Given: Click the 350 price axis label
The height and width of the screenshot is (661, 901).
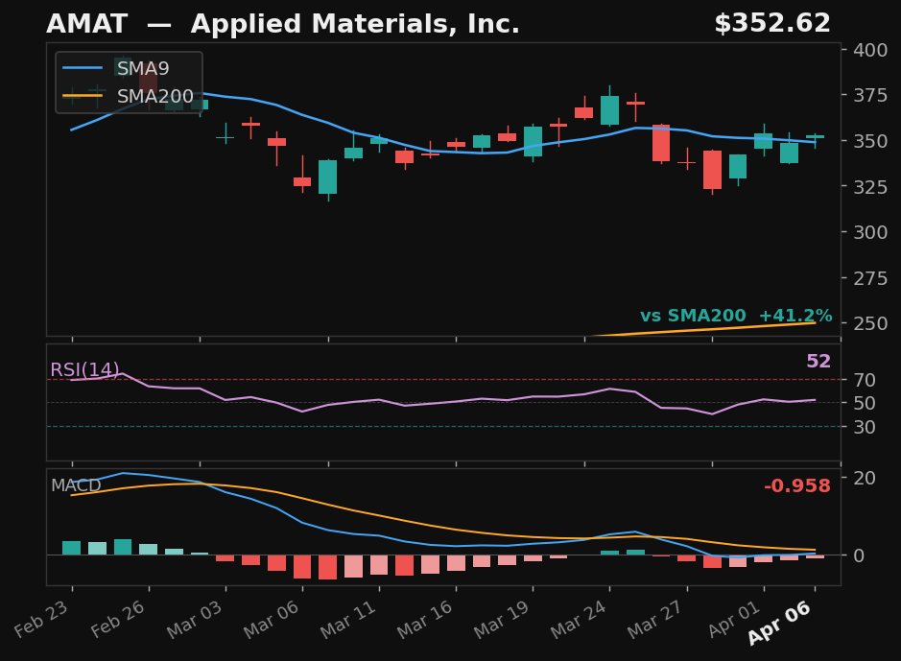Looking at the screenshot, I should pyautogui.click(x=870, y=141).
